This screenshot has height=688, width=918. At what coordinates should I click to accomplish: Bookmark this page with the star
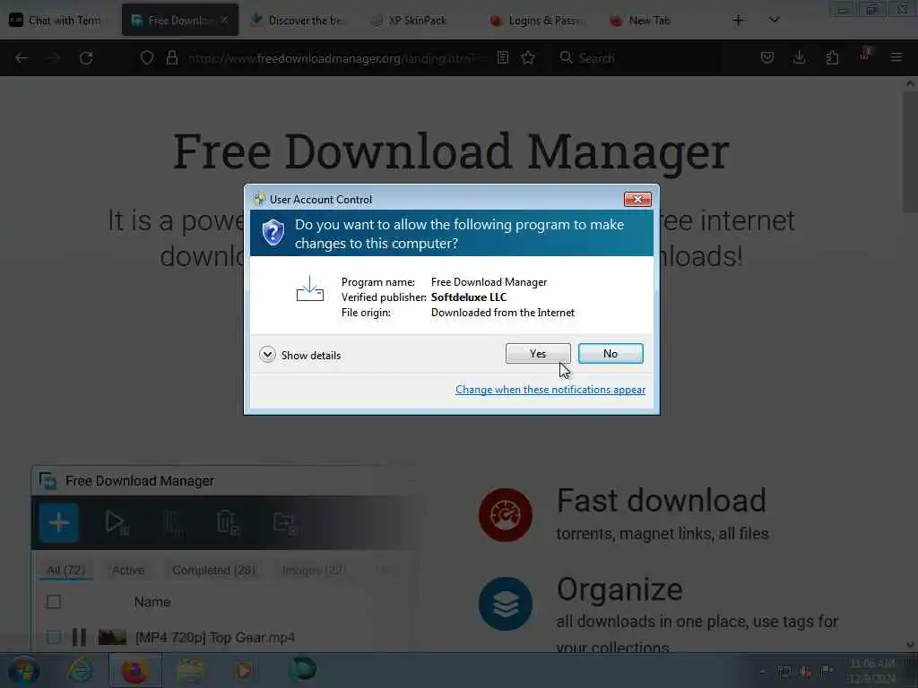[528, 57]
